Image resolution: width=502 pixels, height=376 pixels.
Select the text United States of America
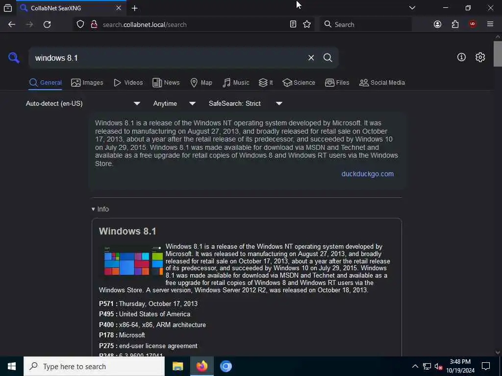coord(154,314)
